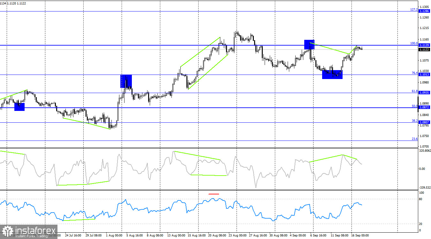
Task: Click the 16 Sep 00:00 time label
Action: [360, 235]
